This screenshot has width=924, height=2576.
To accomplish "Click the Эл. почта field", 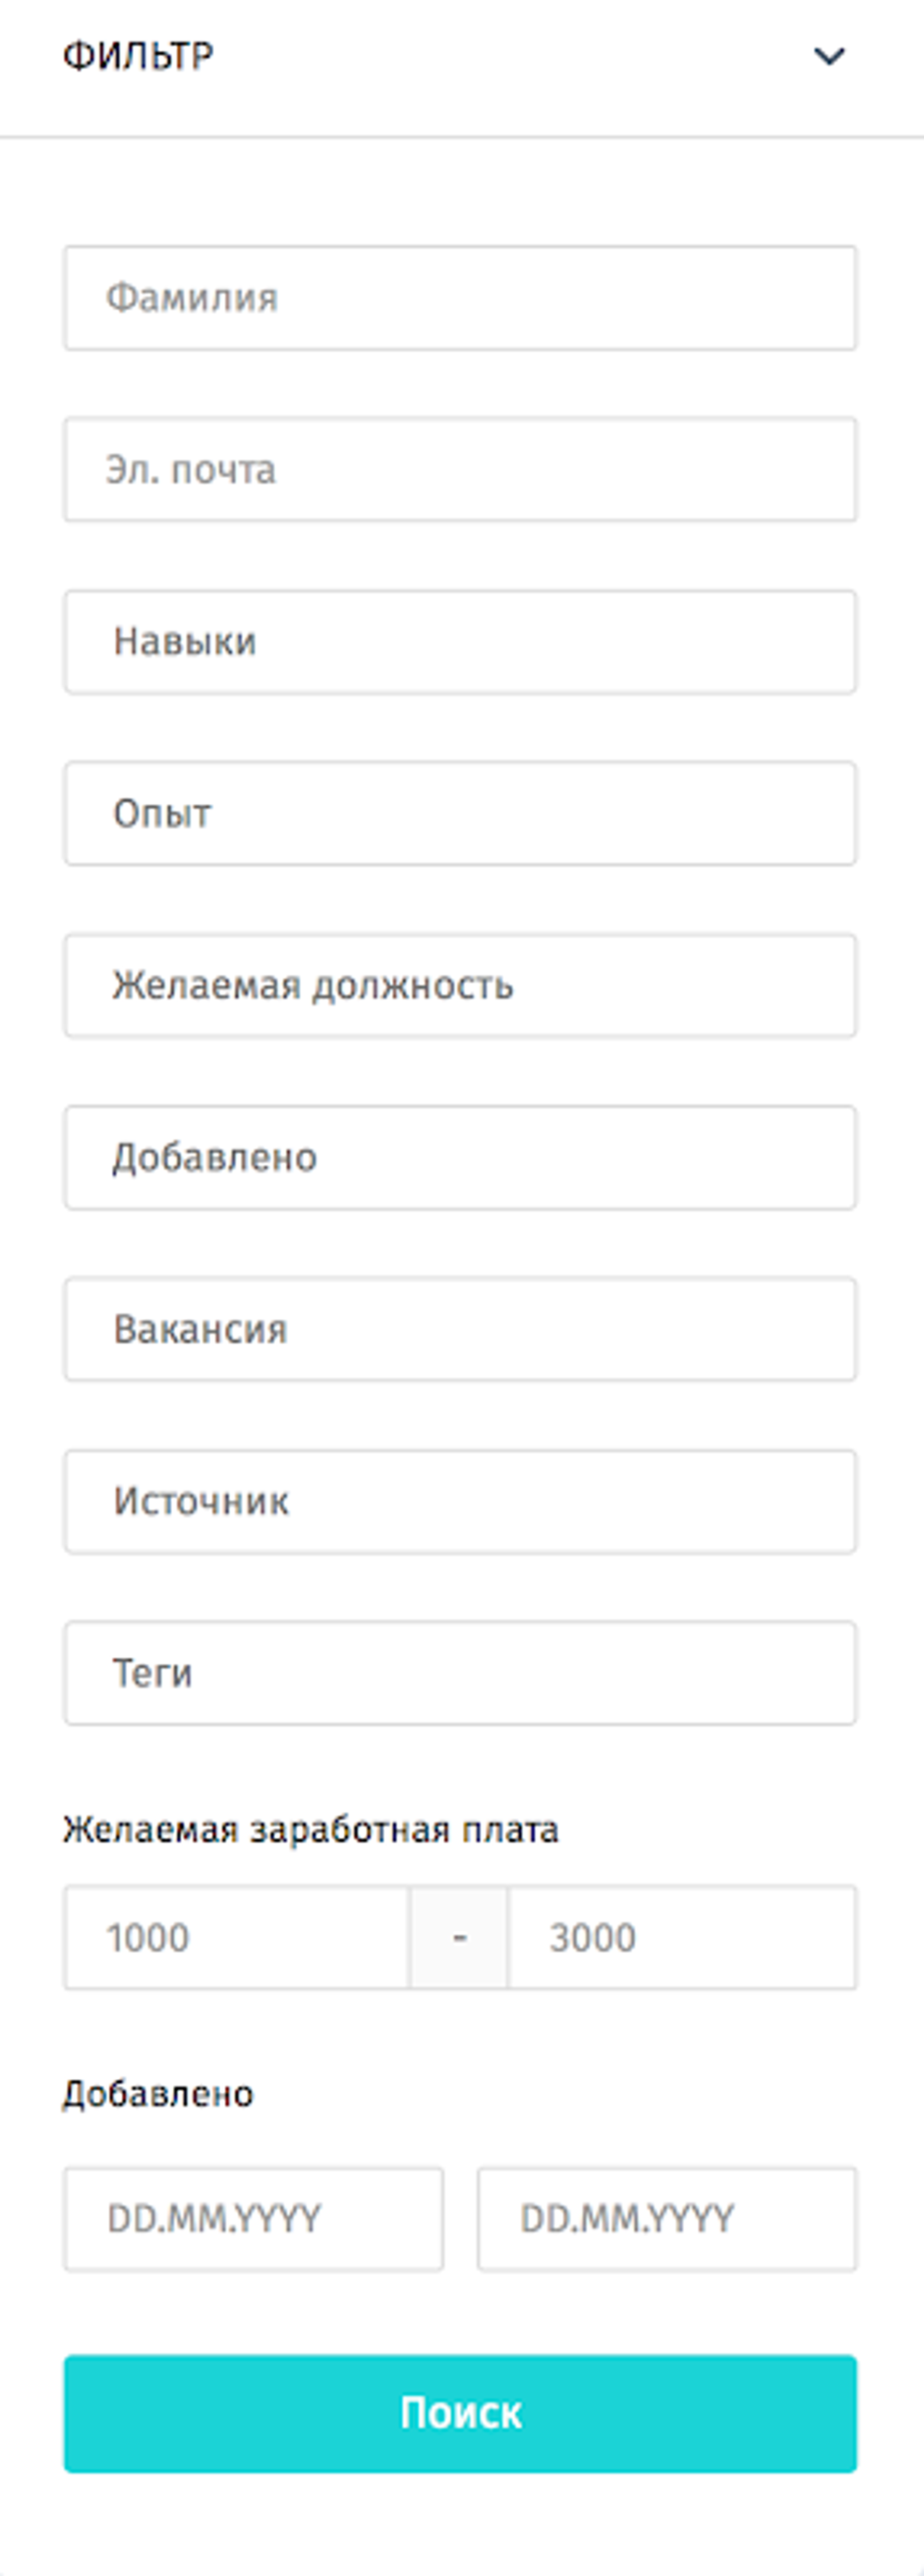I will click(460, 470).
